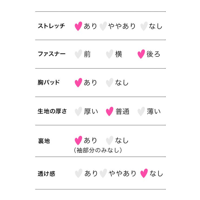Click the pink heart beside ファスナー 後ろ
Viewport: 200px width, 200px height.
click(x=141, y=54)
